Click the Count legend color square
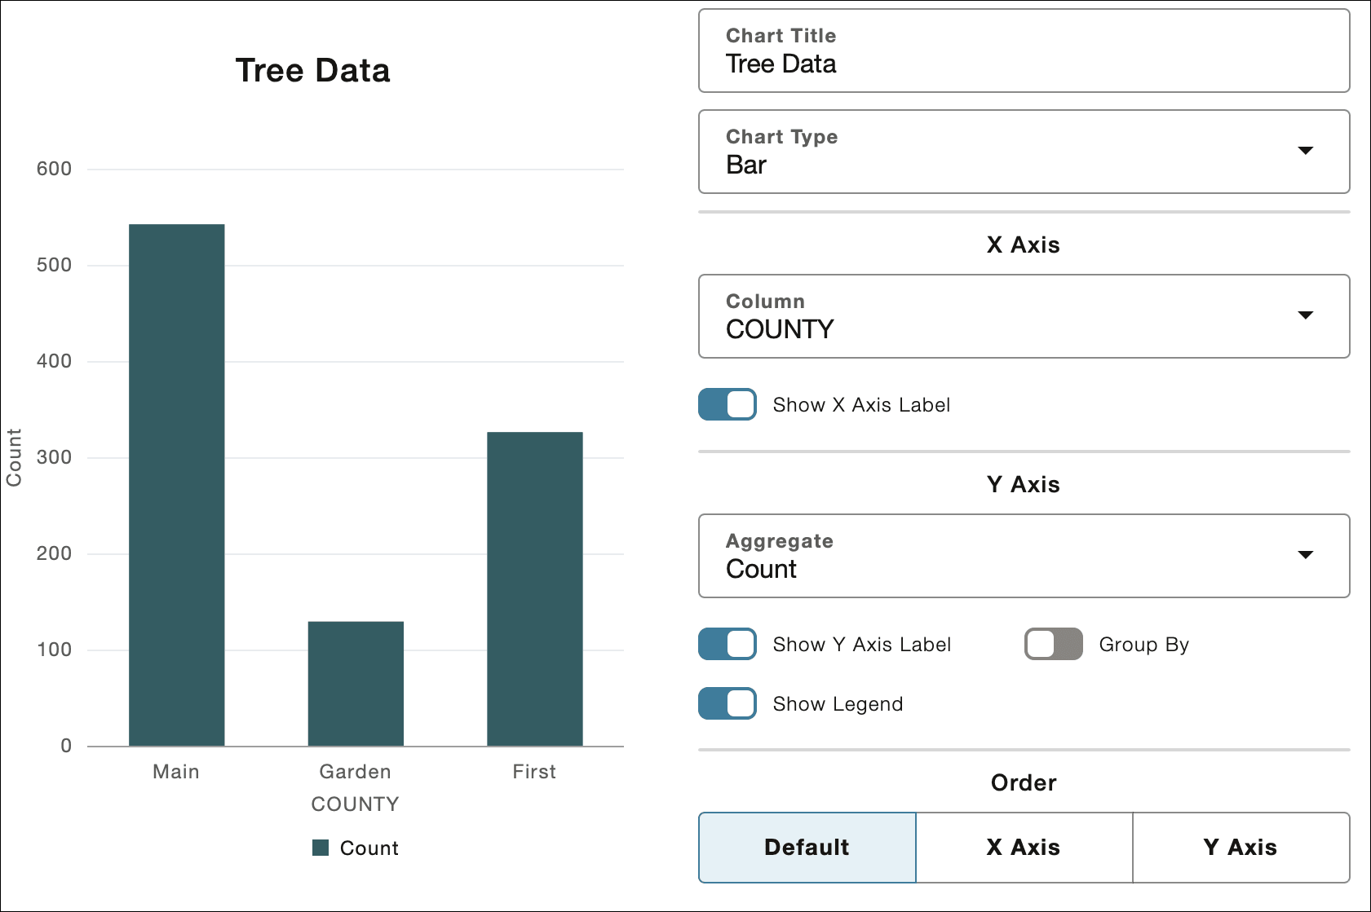 tap(319, 848)
